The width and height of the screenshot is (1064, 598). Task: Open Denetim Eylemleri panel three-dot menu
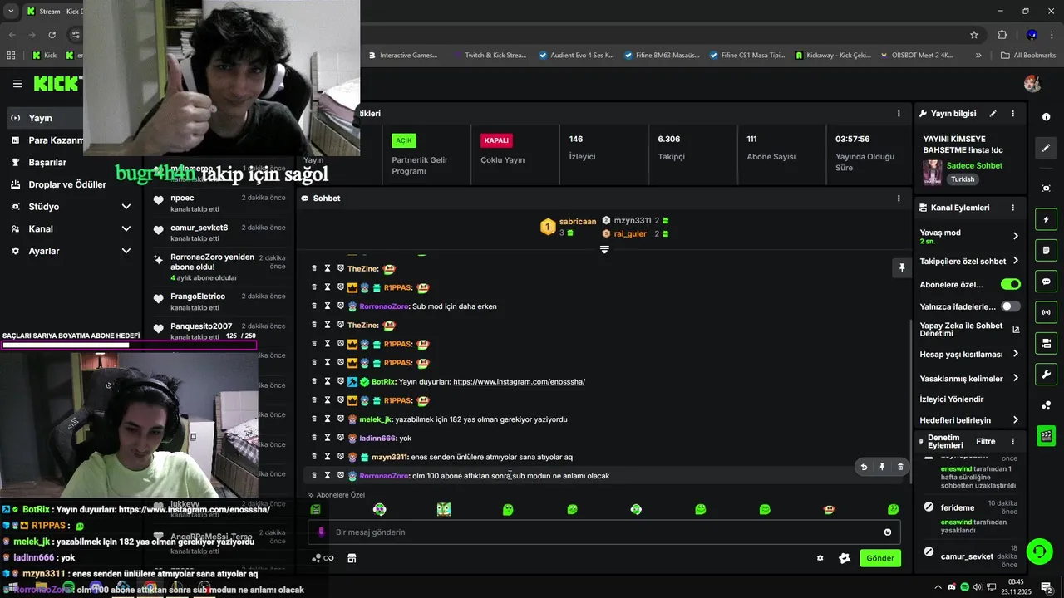[x=1012, y=442]
